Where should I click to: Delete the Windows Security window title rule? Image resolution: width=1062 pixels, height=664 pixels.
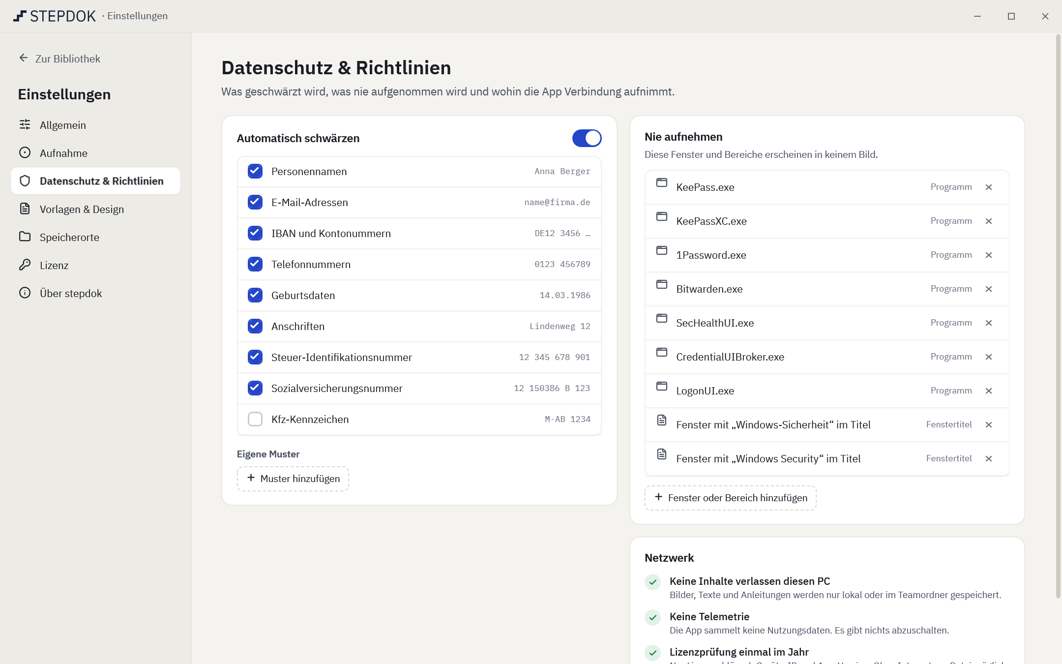pos(989,459)
